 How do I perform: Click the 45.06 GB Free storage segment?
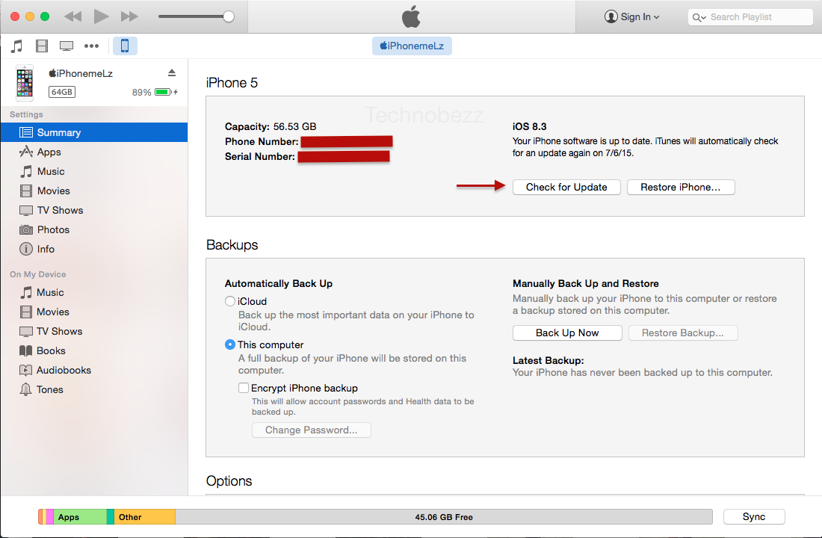click(444, 517)
